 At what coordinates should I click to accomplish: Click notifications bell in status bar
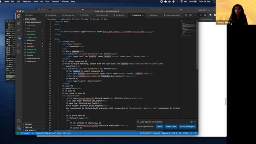pos(196,133)
